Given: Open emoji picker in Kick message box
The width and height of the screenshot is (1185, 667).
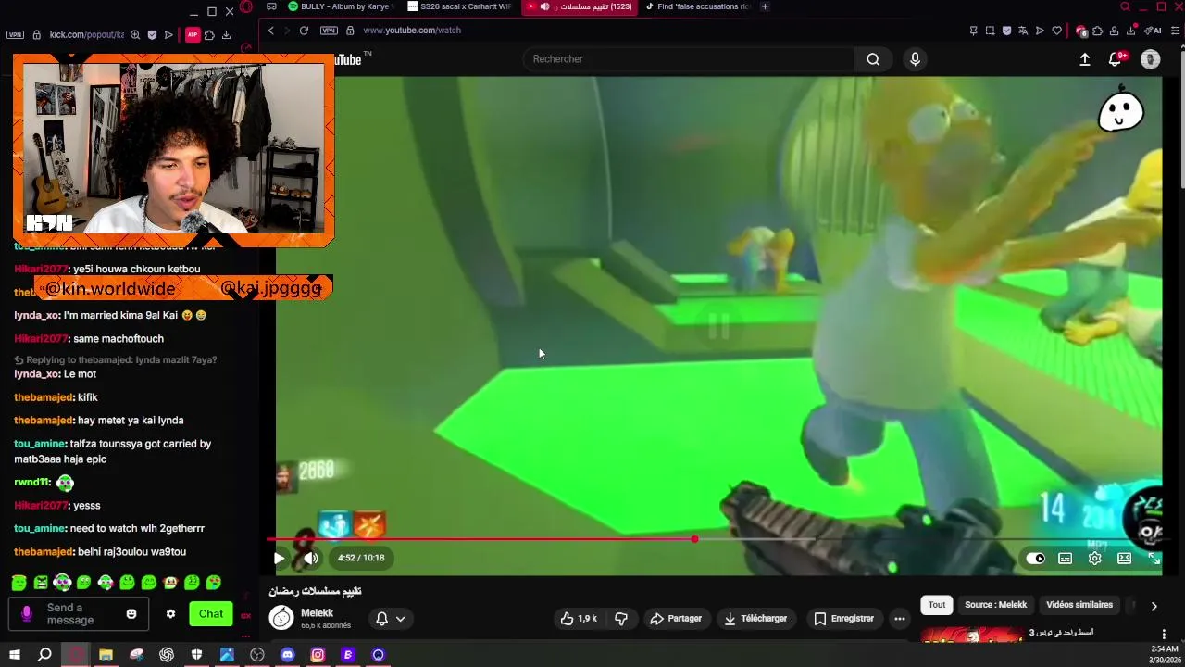Looking at the screenshot, I should pos(131,613).
